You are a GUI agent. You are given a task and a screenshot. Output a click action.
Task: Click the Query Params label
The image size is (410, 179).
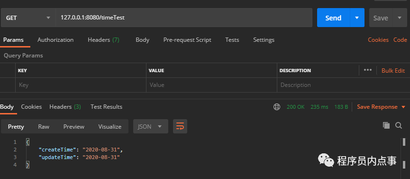click(x=23, y=56)
